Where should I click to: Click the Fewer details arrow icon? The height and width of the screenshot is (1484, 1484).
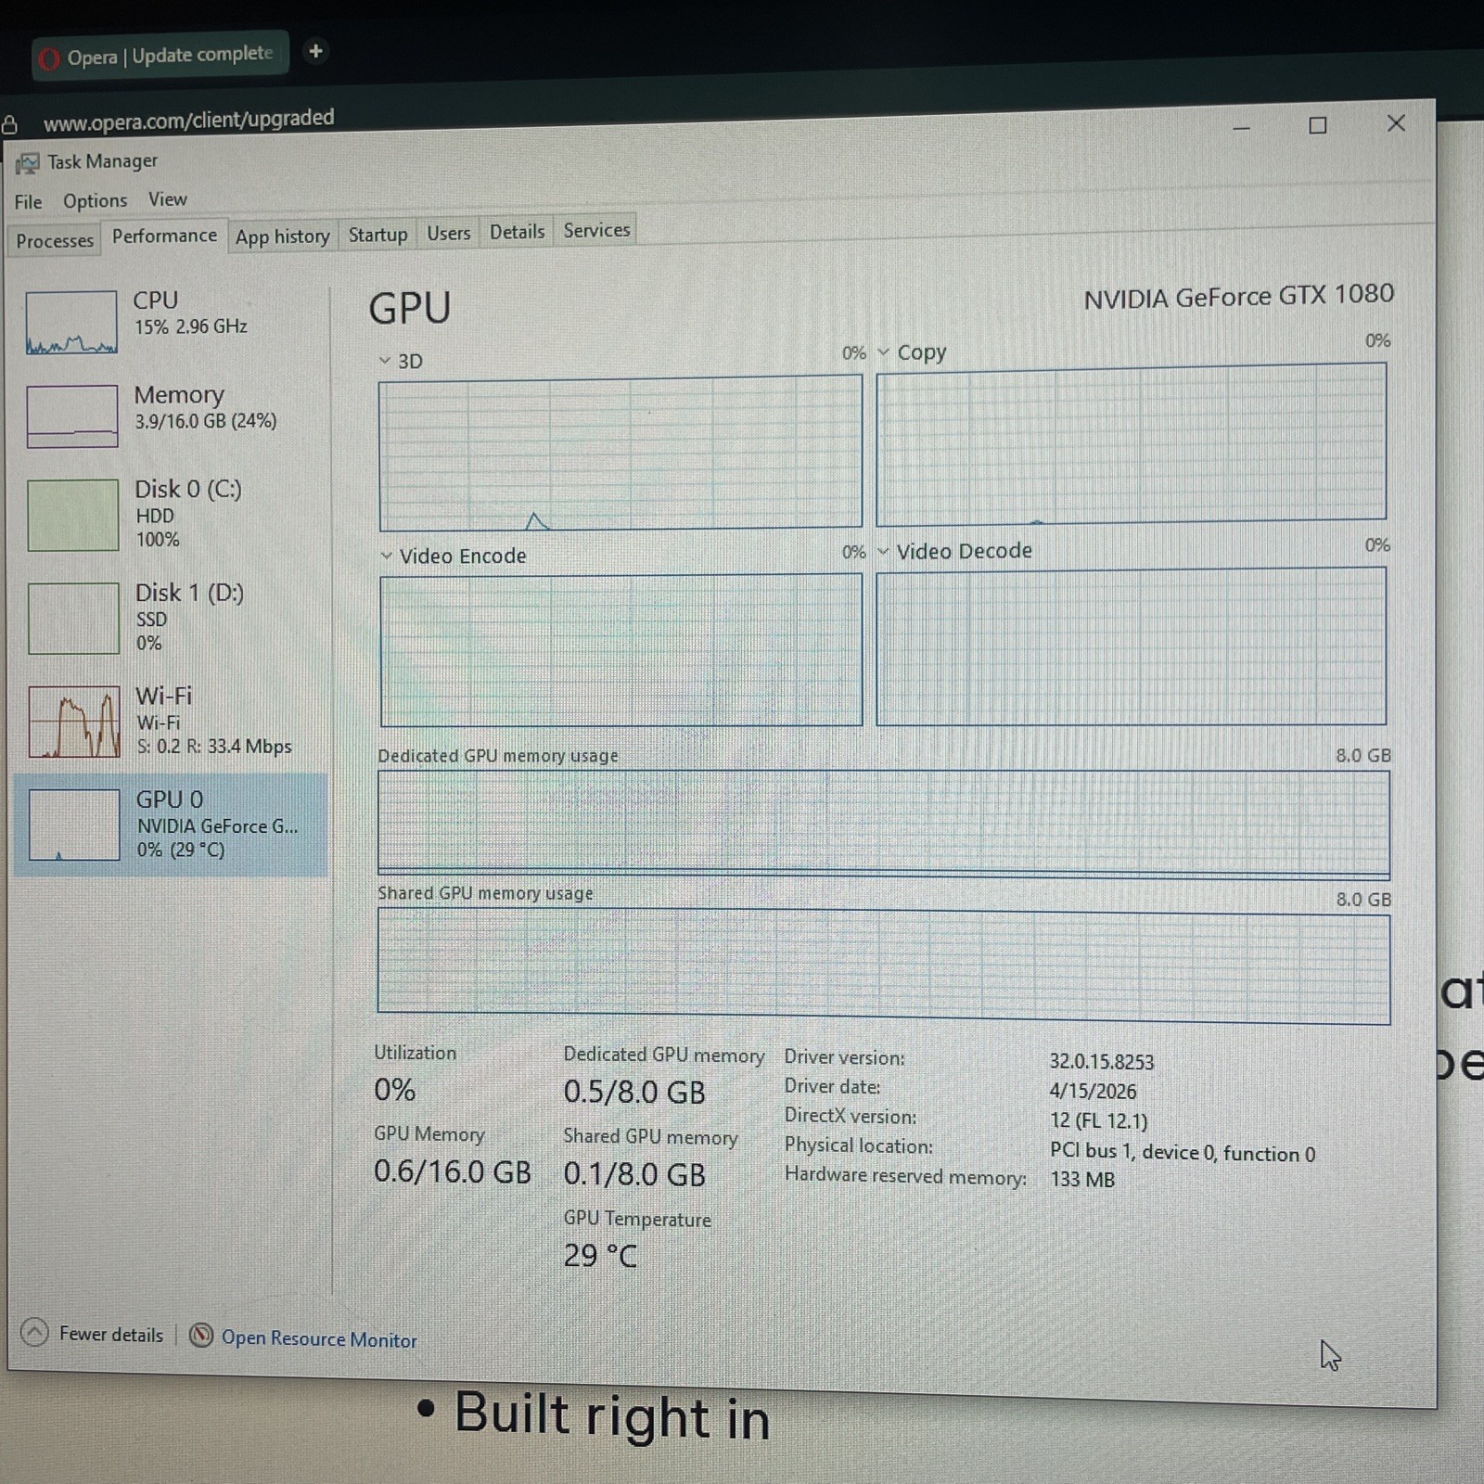click(34, 1333)
